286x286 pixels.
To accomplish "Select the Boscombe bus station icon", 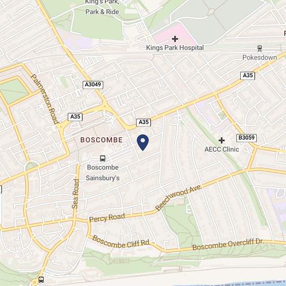I will (x=102, y=158).
